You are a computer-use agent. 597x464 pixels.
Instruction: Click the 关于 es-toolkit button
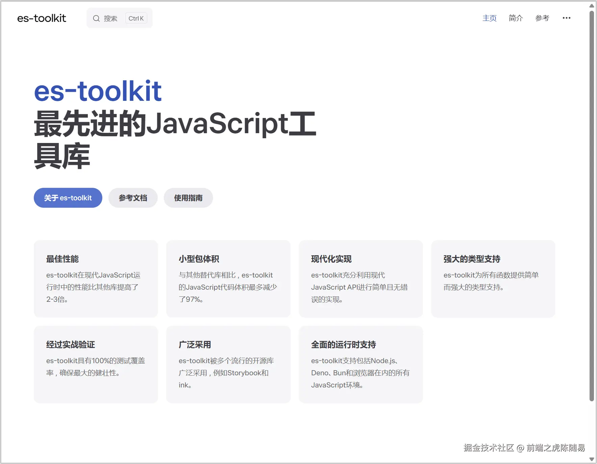pyautogui.click(x=68, y=198)
